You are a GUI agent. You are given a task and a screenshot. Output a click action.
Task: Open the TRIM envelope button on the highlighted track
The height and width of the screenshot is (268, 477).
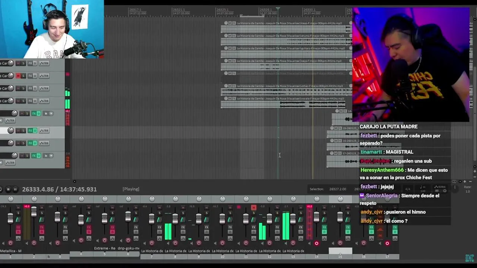[44, 131]
